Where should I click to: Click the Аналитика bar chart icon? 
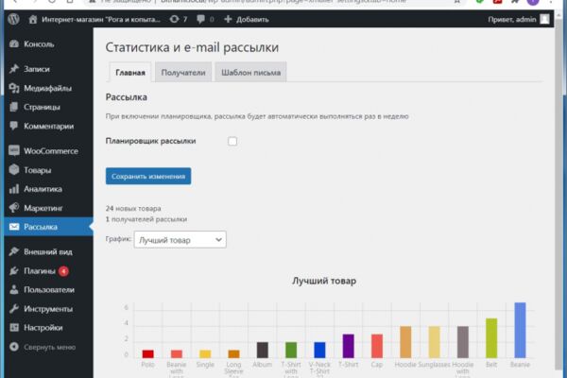(14, 189)
